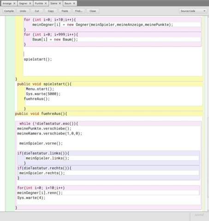Click the Undo button
Screen dimensions: 209x221
point(23,11)
